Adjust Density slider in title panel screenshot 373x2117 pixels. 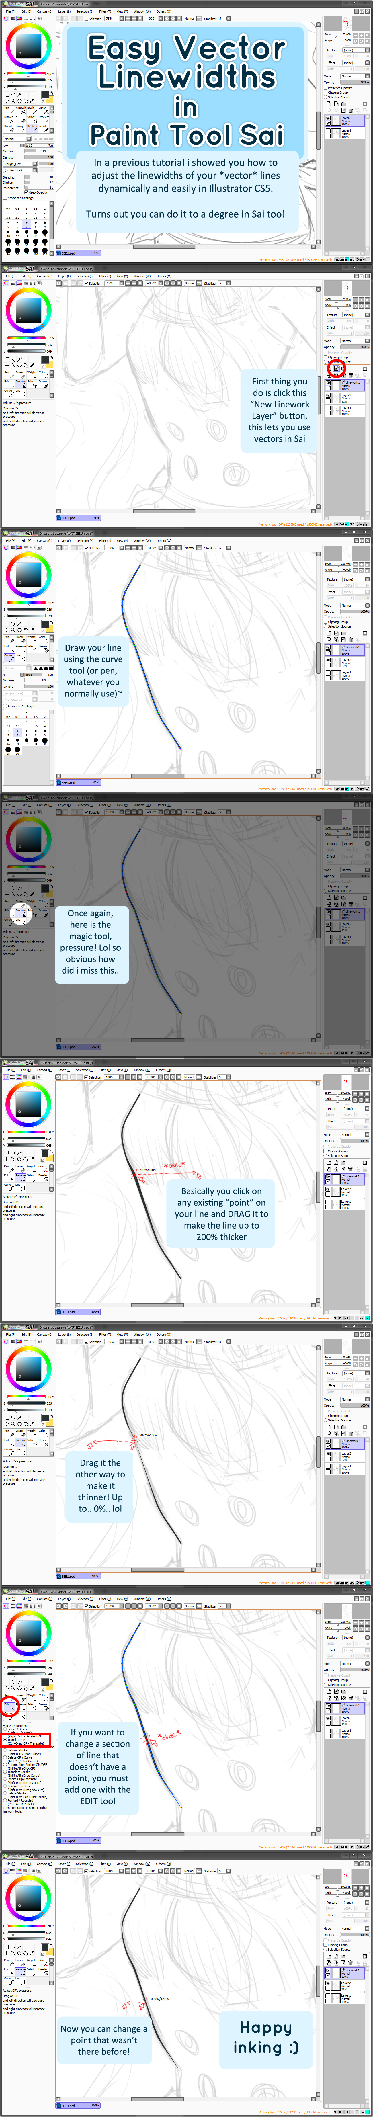40,157
